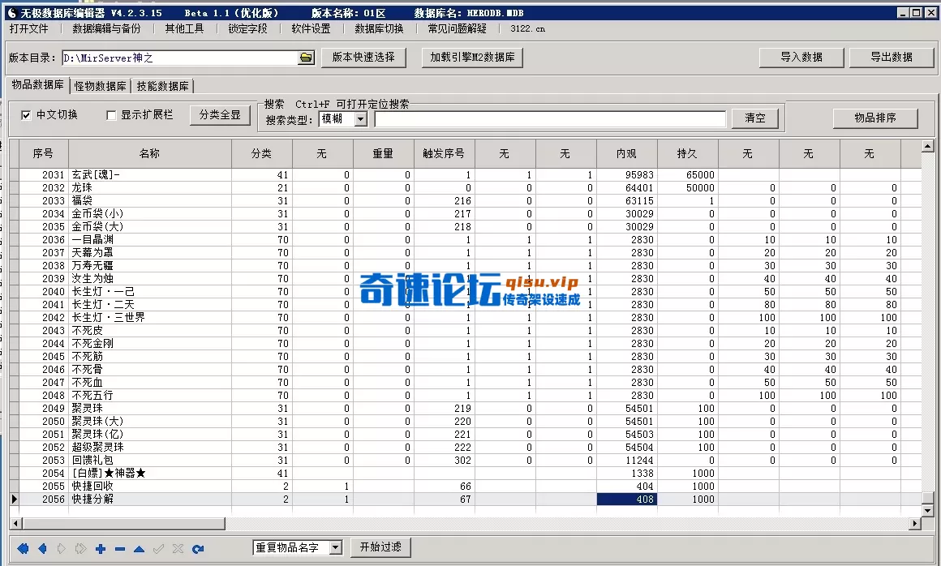Refresh data with circular arrow icon
The width and height of the screenshot is (941, 566).
pyautogui.click(x=197, y=549)
